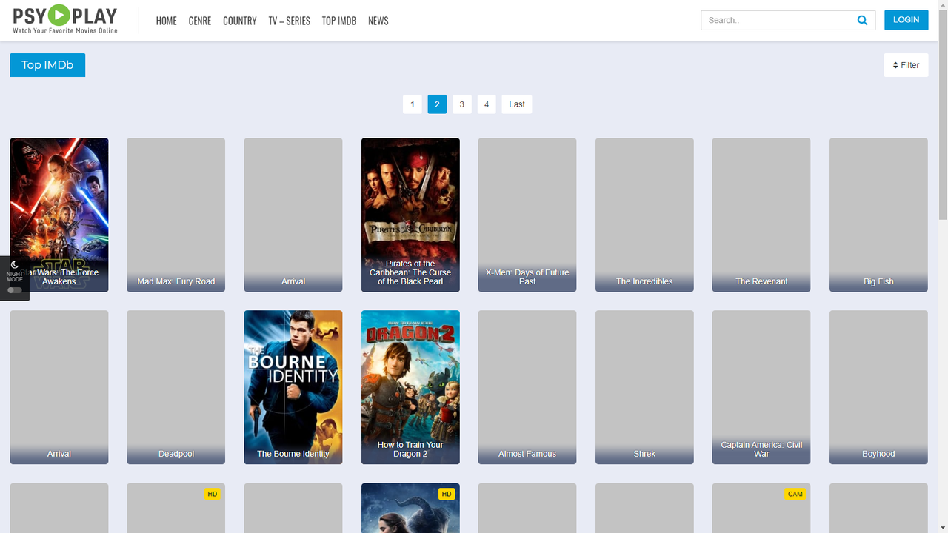Open the Pirates of the Caribbean poster
The image size is (948, 533).
click(410, 215)
